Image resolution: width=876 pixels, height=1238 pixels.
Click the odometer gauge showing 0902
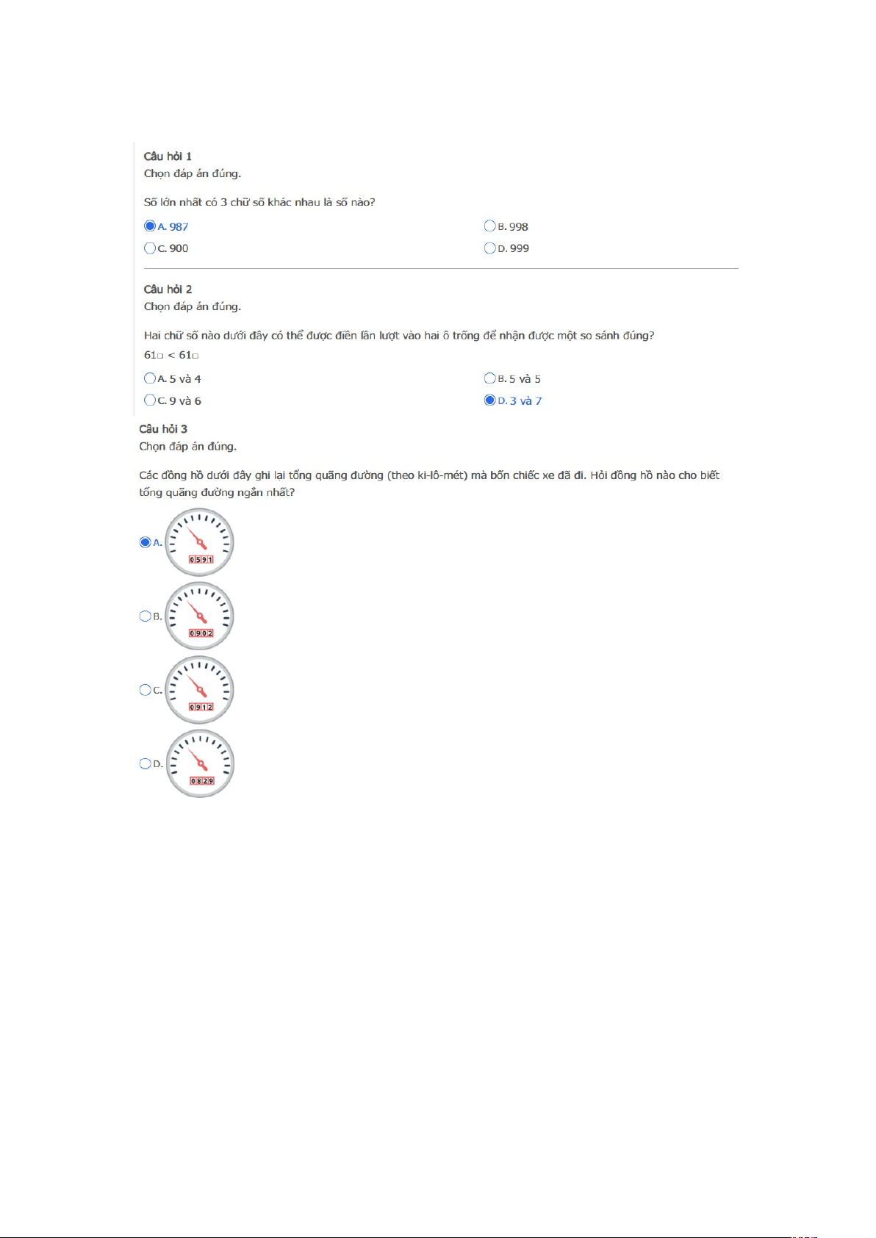click(199, 616)
